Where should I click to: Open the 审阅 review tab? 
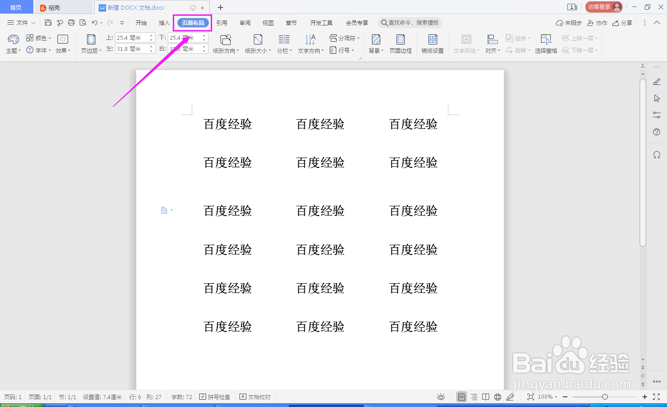pos(245,23)
